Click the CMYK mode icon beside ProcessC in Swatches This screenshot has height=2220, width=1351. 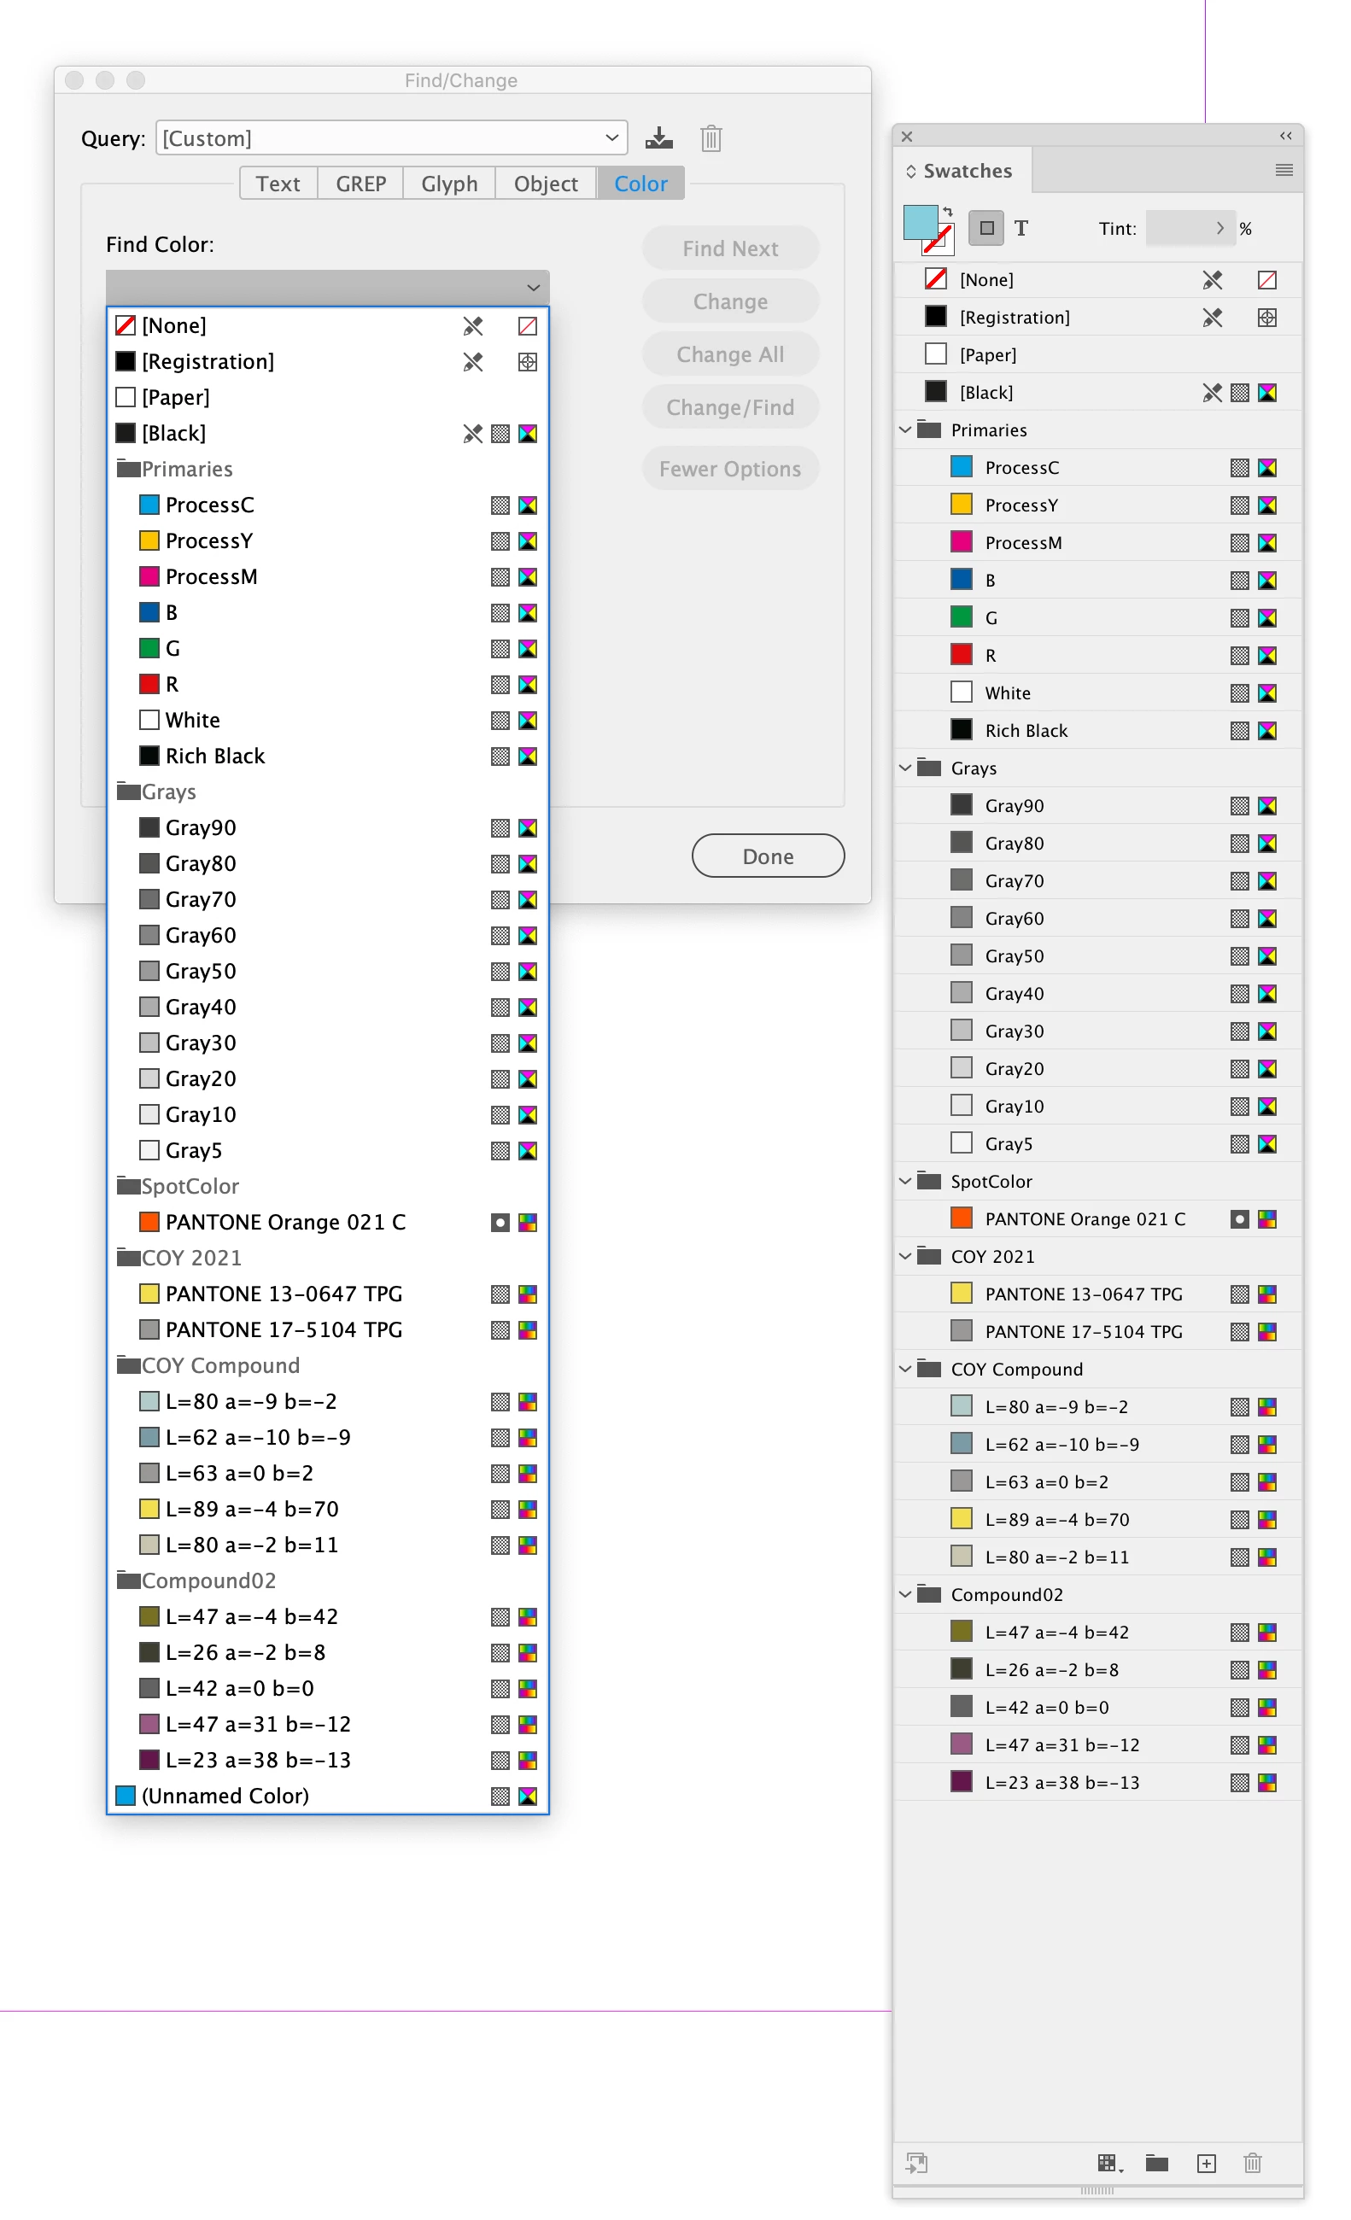click(x=1266, y=468)
